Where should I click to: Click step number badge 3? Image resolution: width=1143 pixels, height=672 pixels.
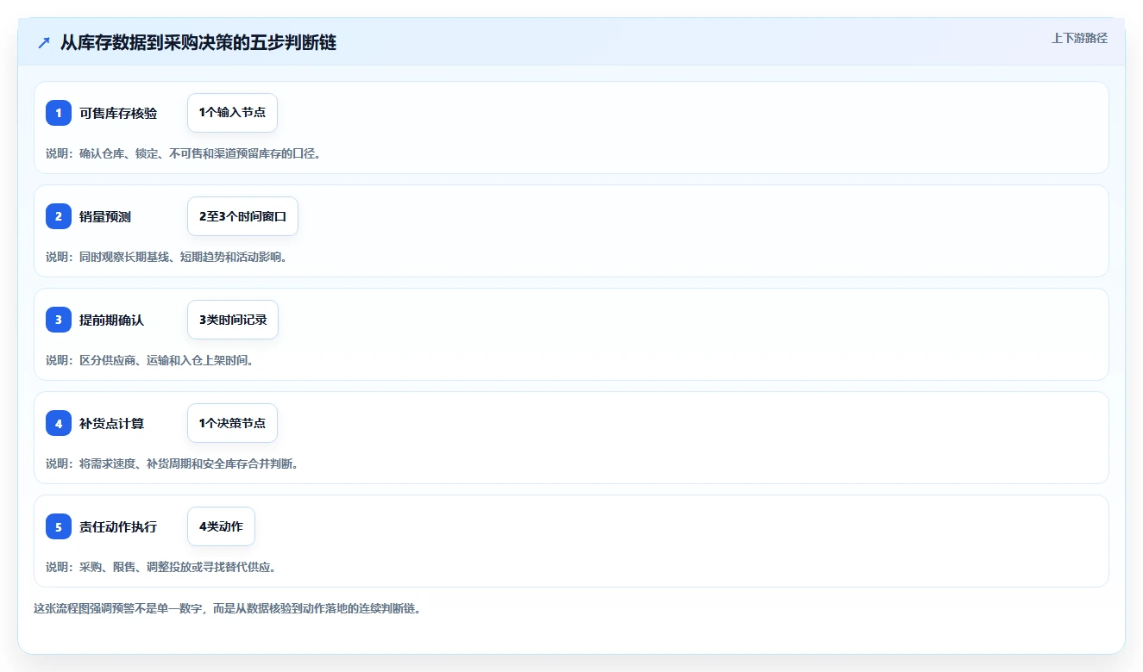pyautogui.click(x=59, y=320)
